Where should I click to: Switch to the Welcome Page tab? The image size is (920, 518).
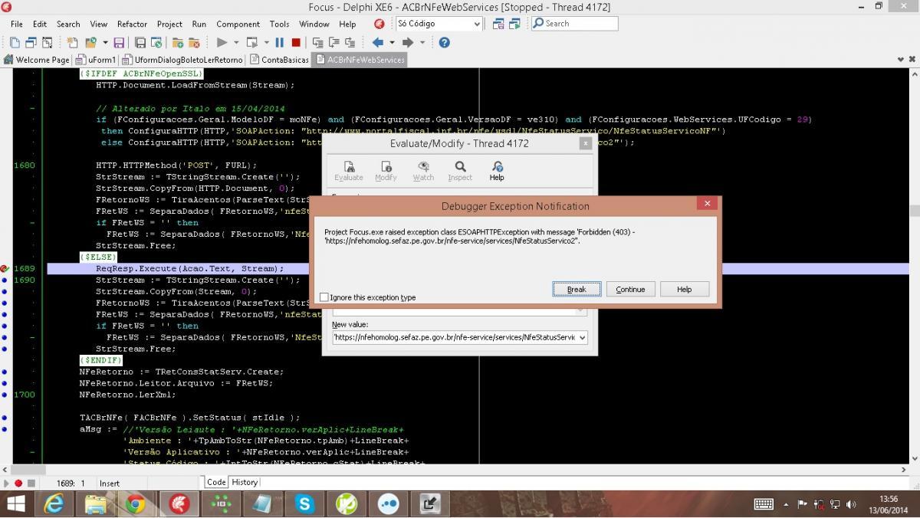pyautogui.click(x=37, y=60)
